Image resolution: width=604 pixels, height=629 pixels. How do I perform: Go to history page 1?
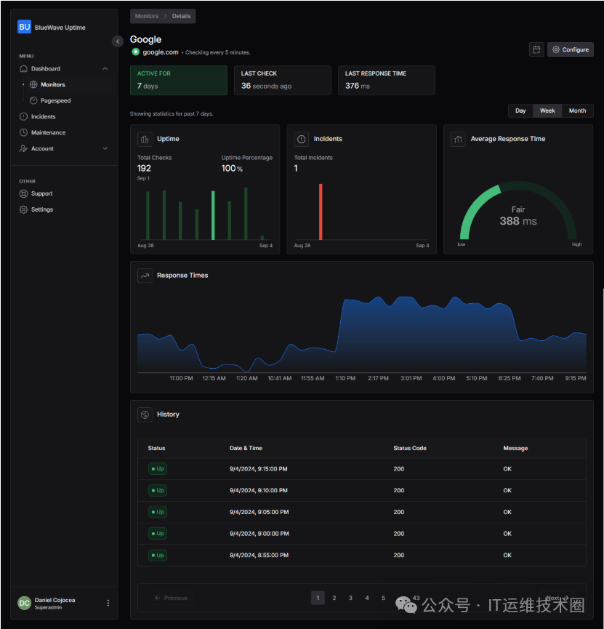tap(318, 598)
